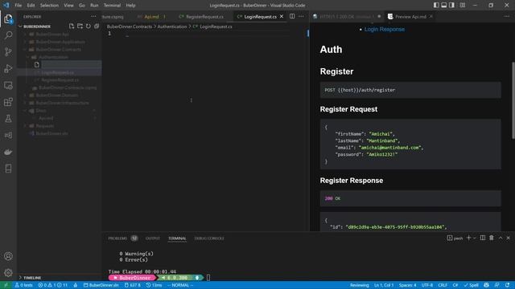The height and width of the screenshot is (289, 515).
Task: Open Explorer views and more actions menu
Action: click(x=93, y=16)
